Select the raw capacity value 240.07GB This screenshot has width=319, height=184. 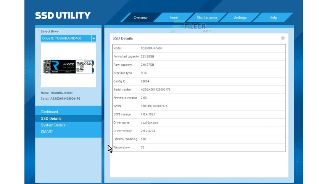(147, 65)
